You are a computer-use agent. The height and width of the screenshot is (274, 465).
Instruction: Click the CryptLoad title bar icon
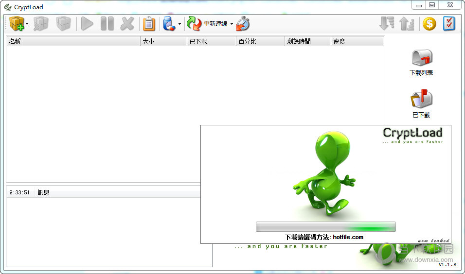(8, 7)
